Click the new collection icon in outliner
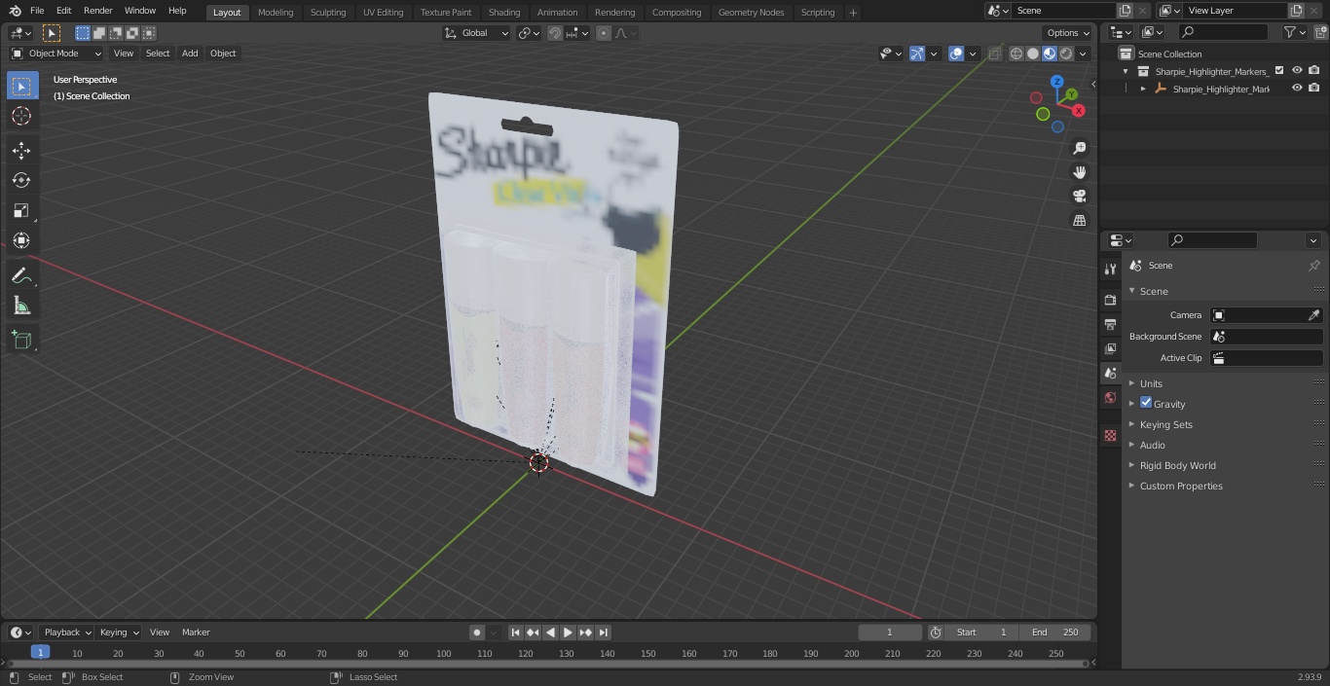This screenshot has height=686, width=1330. click(1319, 32)
